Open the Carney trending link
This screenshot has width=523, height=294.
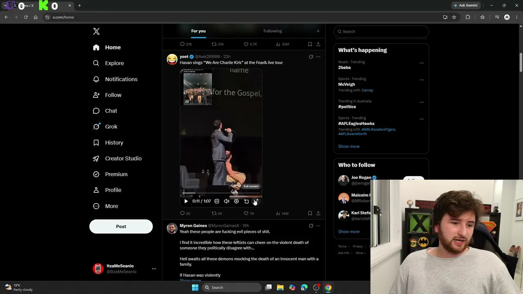(x=367, y=90)
